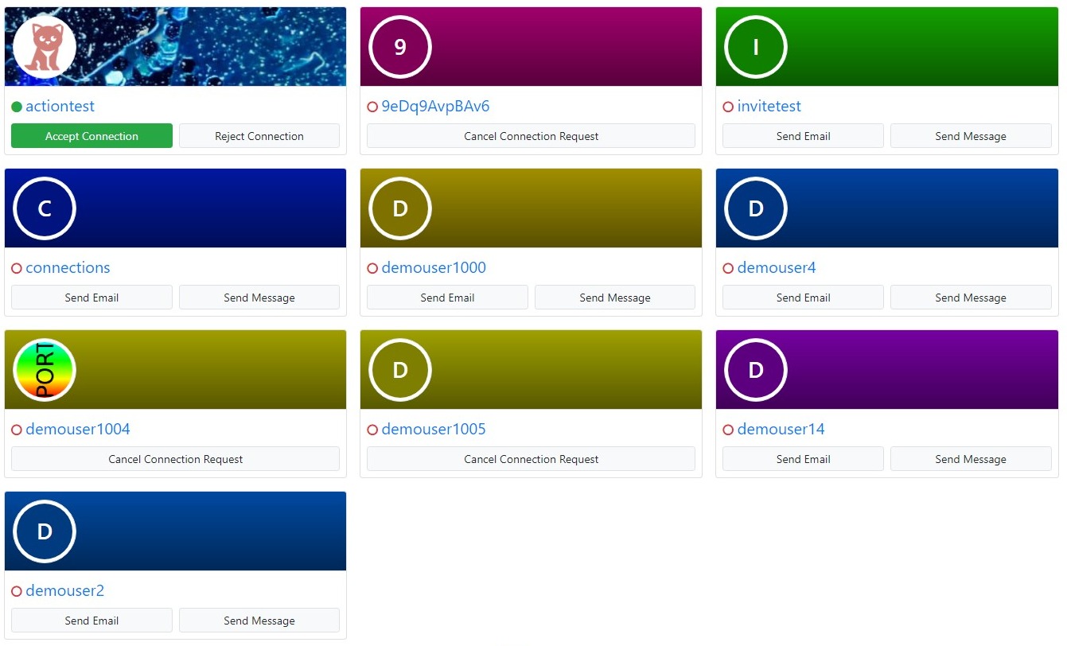Click the offline status circle beside connections
Image resolution: width=1067 pixels, height=646 pixels.
[x=17, y=268]
